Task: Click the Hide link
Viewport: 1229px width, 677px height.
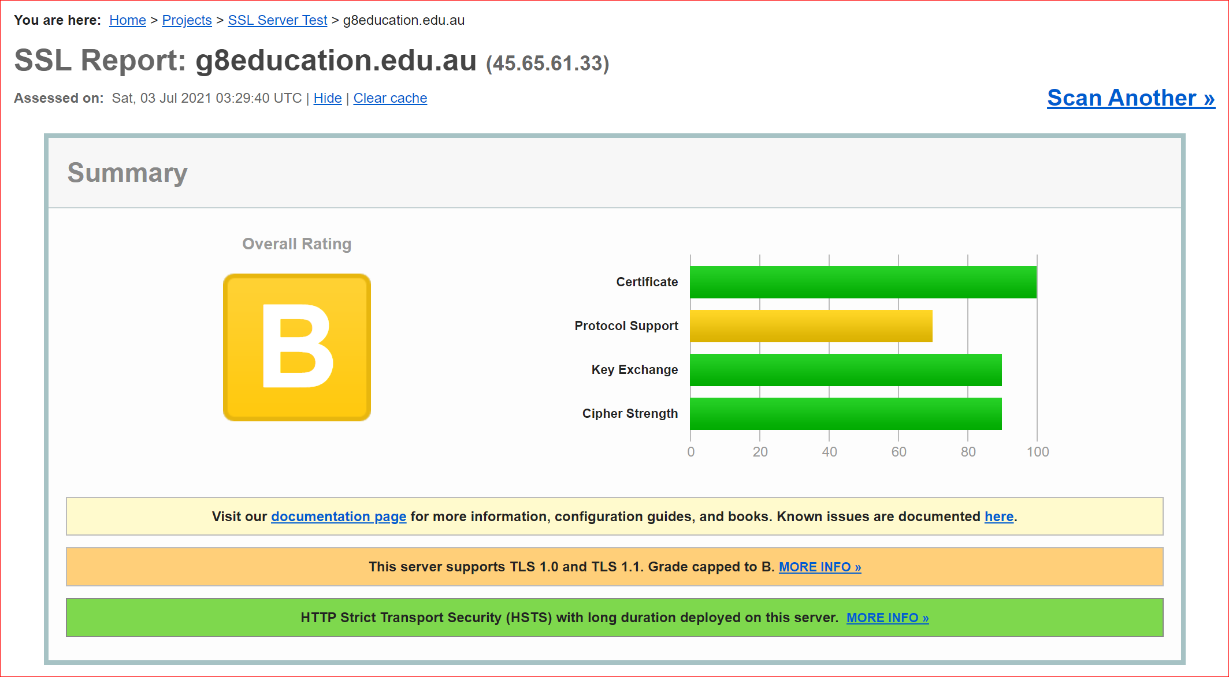Action: 328,98
